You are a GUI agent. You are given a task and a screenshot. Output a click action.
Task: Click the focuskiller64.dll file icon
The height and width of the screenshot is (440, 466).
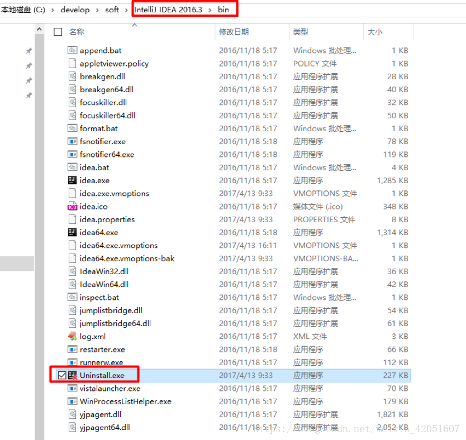[x=72, y=115]
